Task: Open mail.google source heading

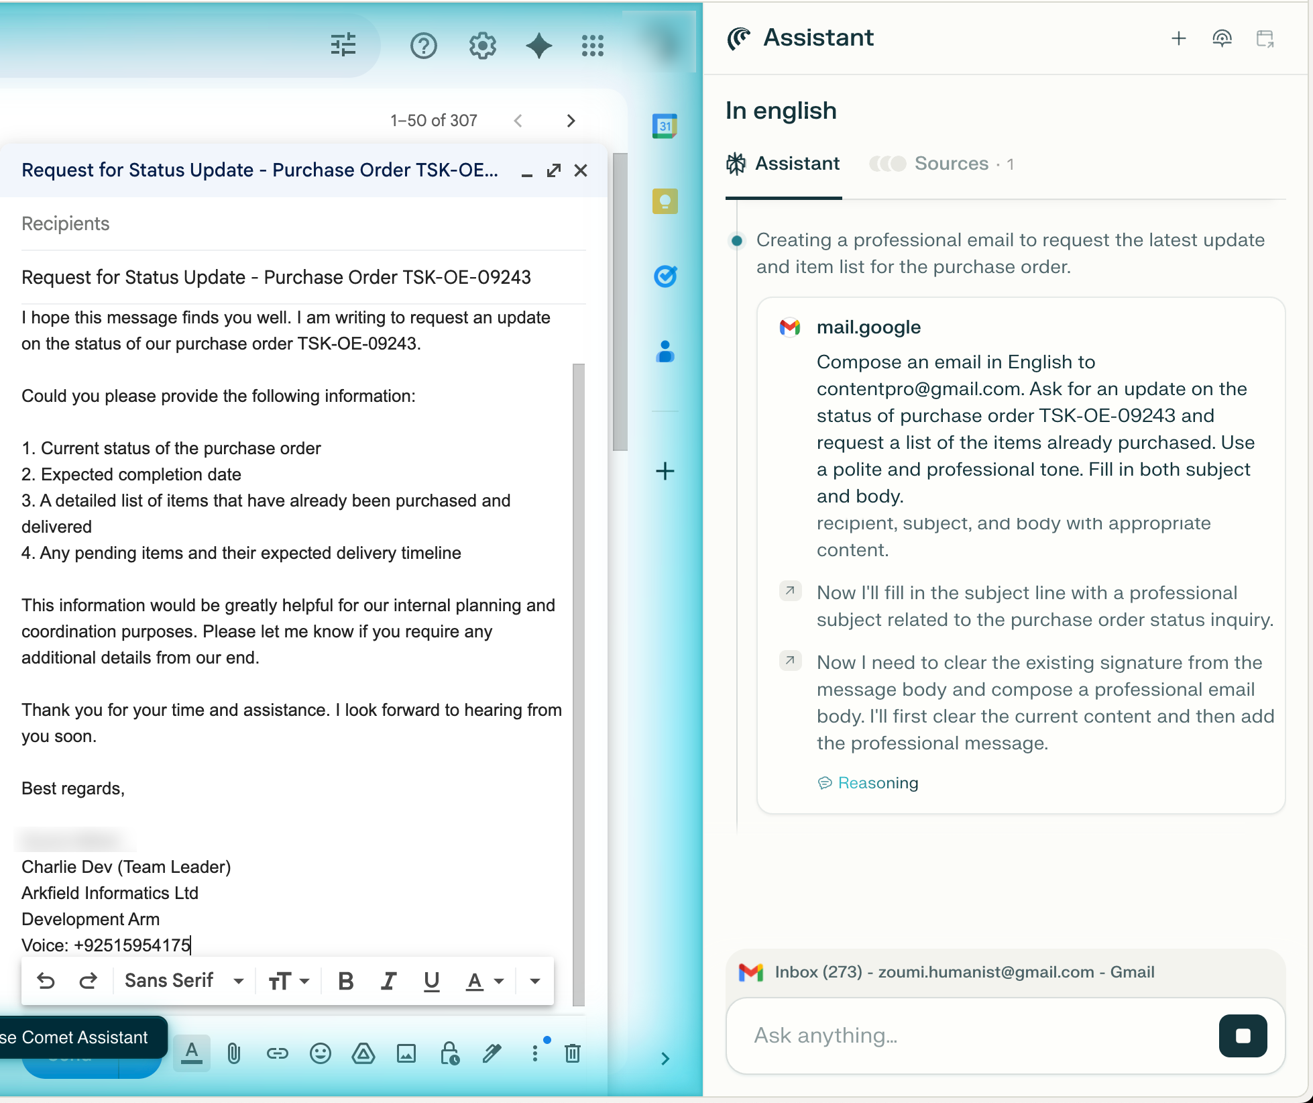Action: point(868,327)
